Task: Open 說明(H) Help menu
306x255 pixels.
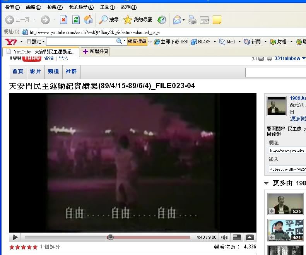Action: pos(129,7)
